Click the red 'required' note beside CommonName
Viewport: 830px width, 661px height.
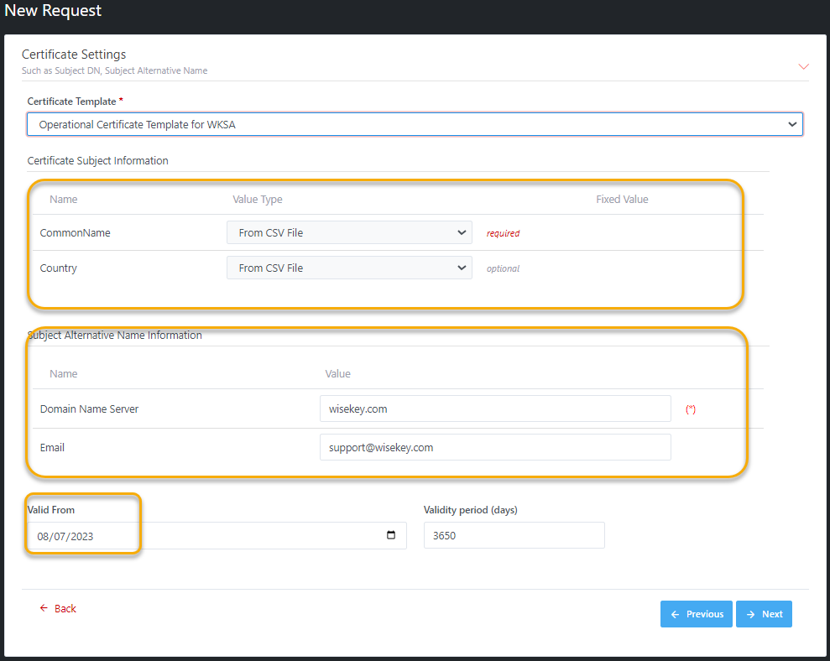pos(503,233)
